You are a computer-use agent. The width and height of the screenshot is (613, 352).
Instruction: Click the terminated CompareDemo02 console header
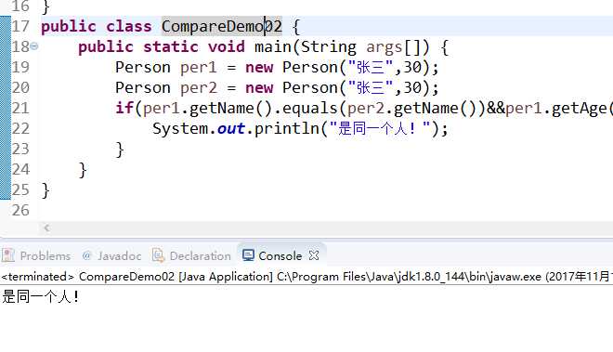click(x=306, y=277)
